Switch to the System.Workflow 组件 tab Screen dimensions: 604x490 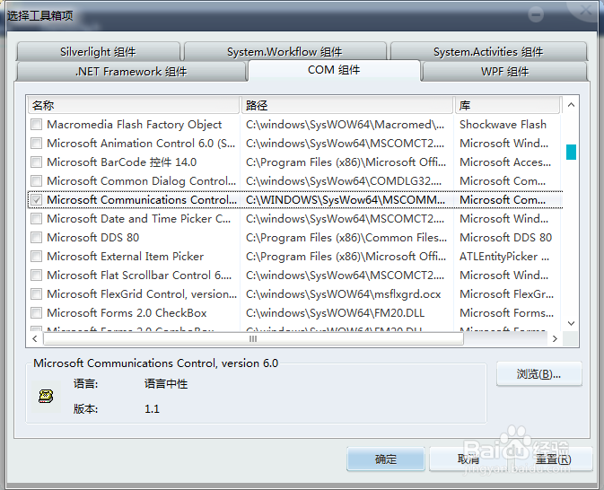coord(285,52)
